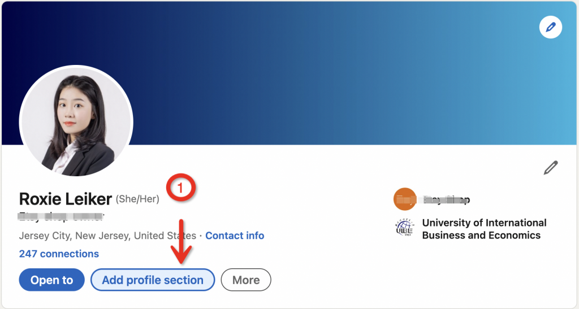The width and height of the screenshot is (579, 309).
Task: Open Roxie Leiker's profile photo
Action: click(76, 121)
